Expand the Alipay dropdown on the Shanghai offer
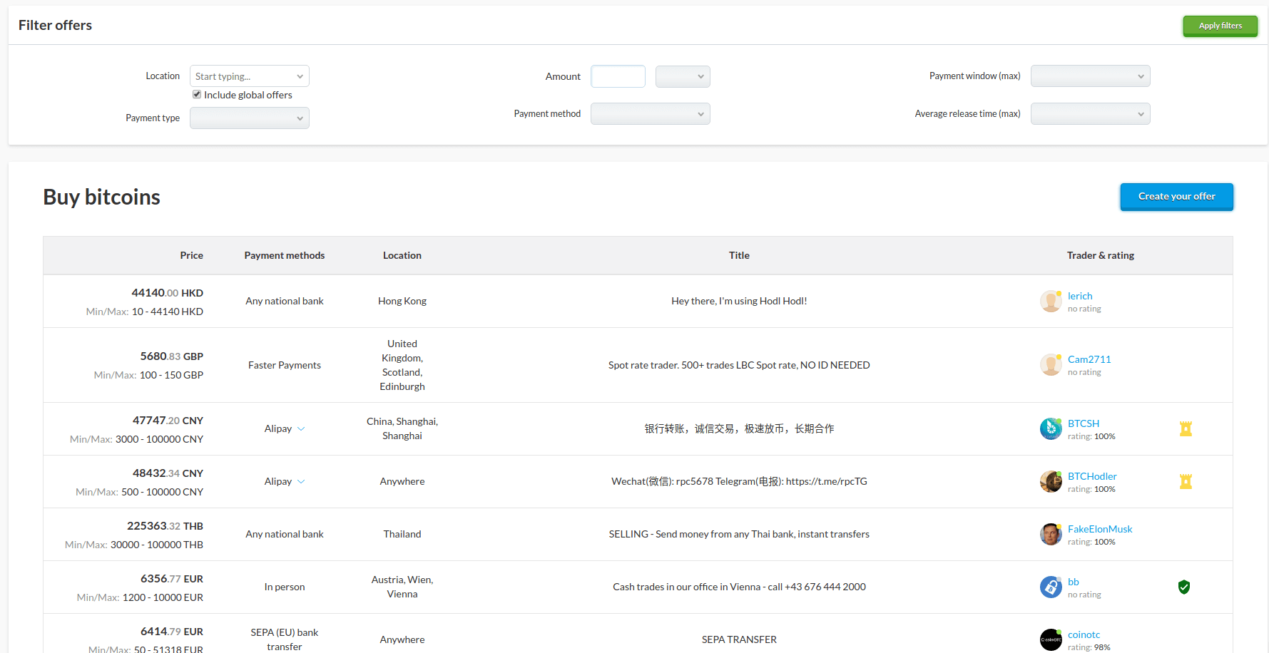The image size is (1269, 653). (x=301, y=428)
